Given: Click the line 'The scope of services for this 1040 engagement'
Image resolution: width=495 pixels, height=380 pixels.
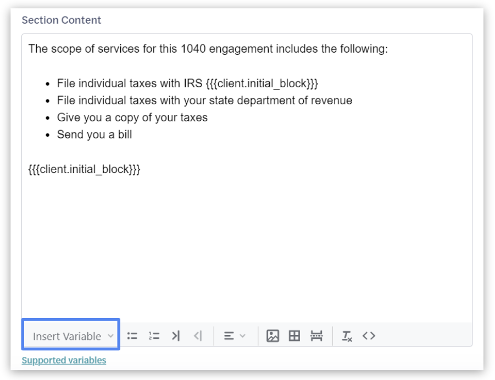Looking at the screenshot, I should click(x=208, y=49).
